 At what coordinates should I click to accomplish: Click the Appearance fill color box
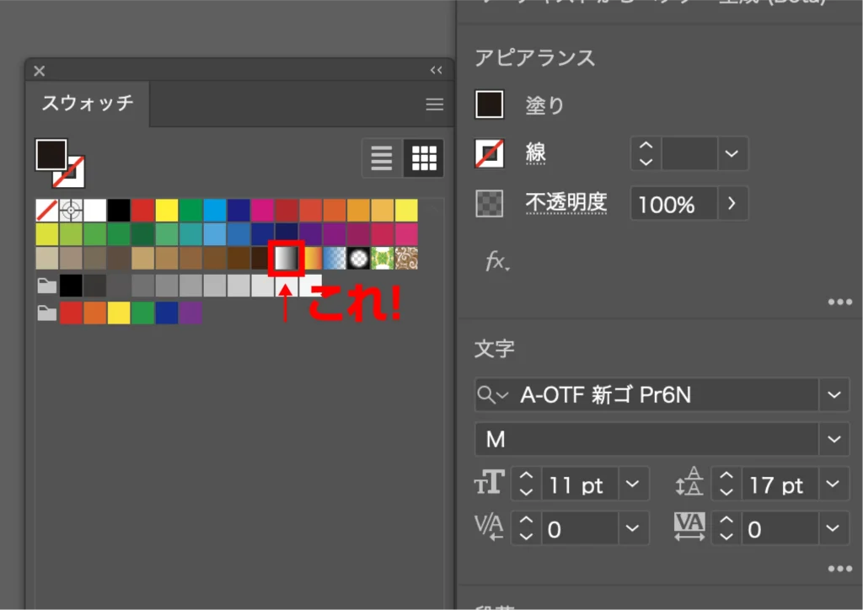[490, 104]
